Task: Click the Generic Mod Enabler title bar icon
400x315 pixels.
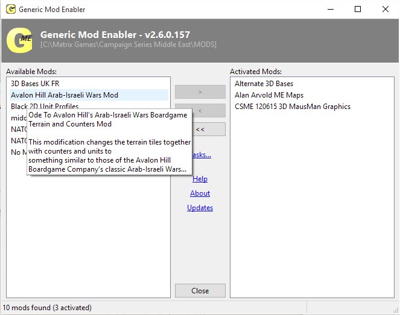Action: click(11, 10)
